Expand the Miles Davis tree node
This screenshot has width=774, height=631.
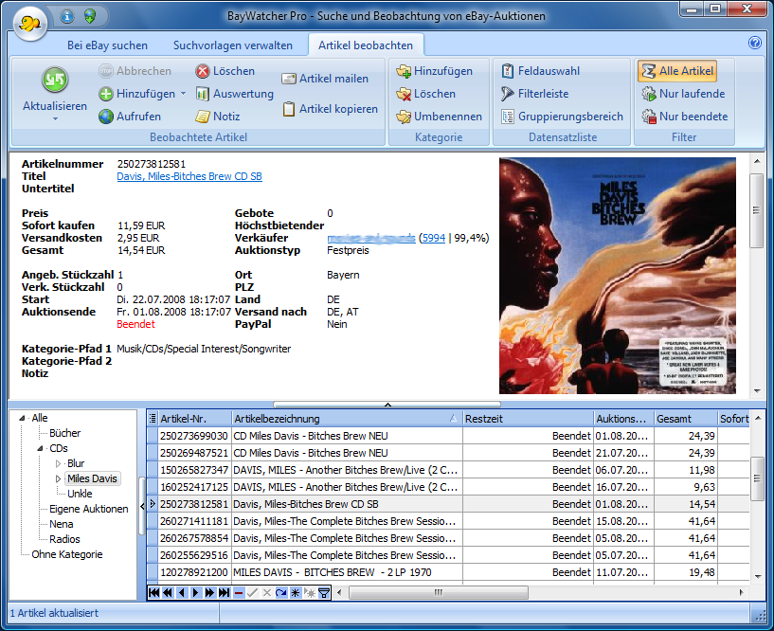click(58, 478)
